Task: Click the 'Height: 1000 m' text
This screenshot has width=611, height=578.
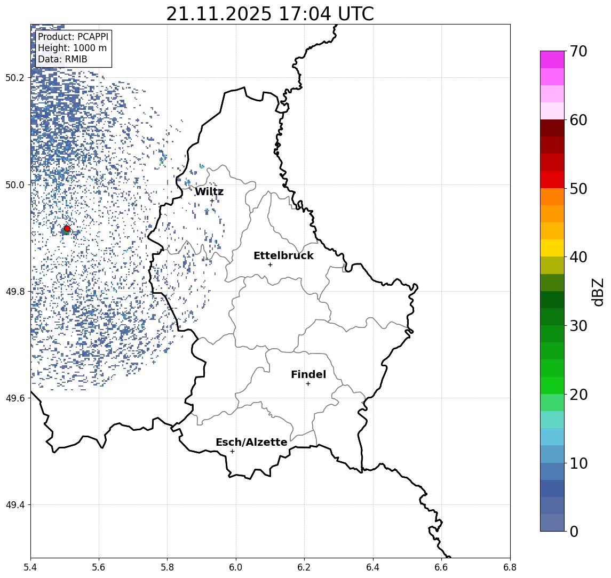Action: (72, 48)
